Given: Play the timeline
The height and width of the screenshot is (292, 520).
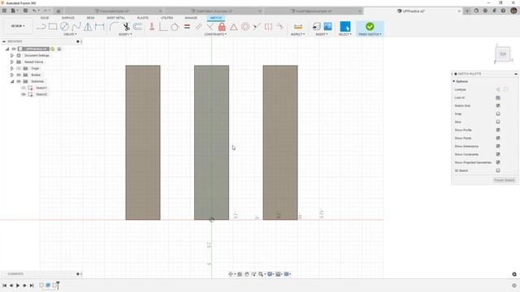Looking at the screenshot, I should point(18,286).
